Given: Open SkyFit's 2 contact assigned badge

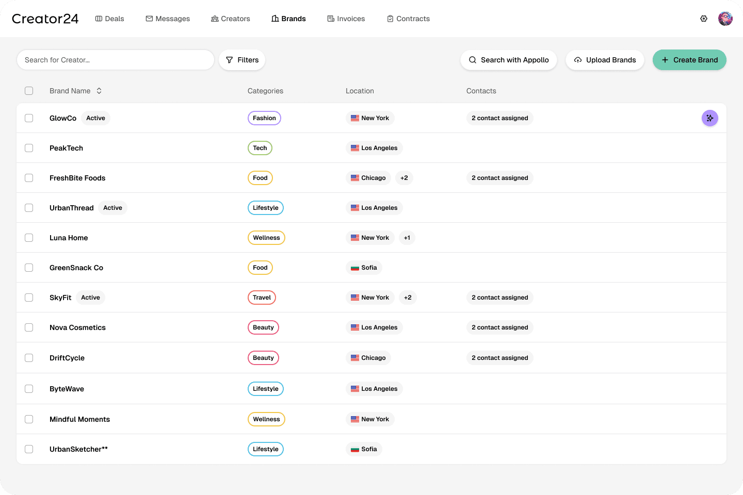Looking at the screenshot, I should (x=500, y=298).
